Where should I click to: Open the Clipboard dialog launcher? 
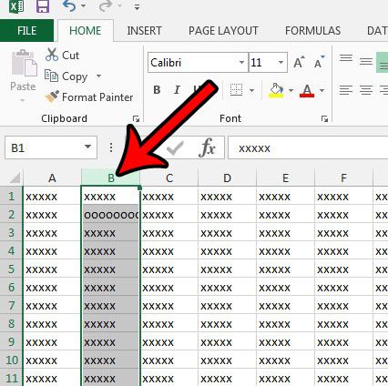136,119
